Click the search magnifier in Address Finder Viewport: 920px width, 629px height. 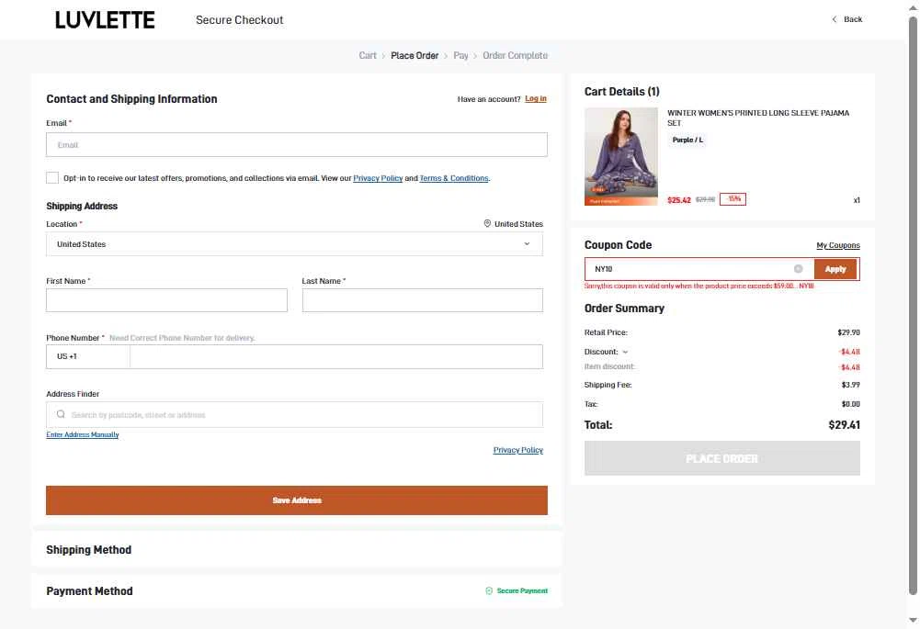(61, 414)
